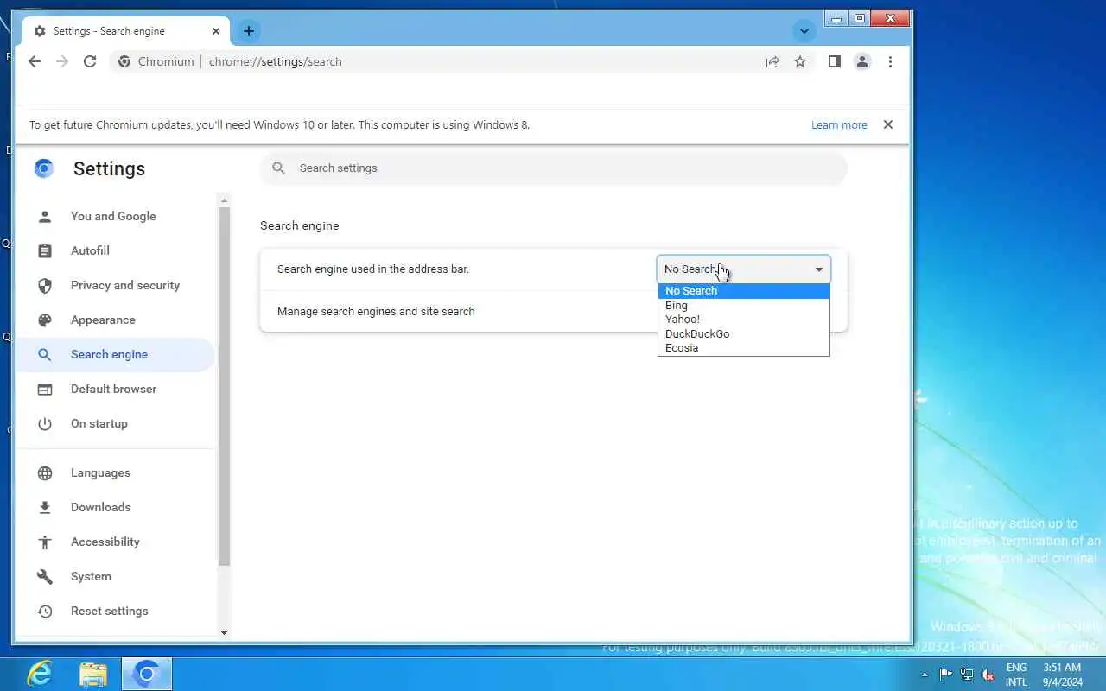Choose Bing from the dropdown list
The width and height of the screenshot is (1106, 691).
744,305
